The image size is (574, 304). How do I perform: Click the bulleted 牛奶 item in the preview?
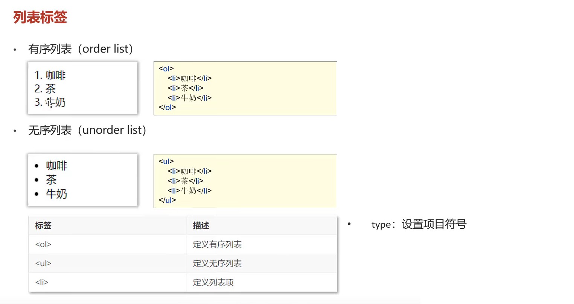coord(56,194)
